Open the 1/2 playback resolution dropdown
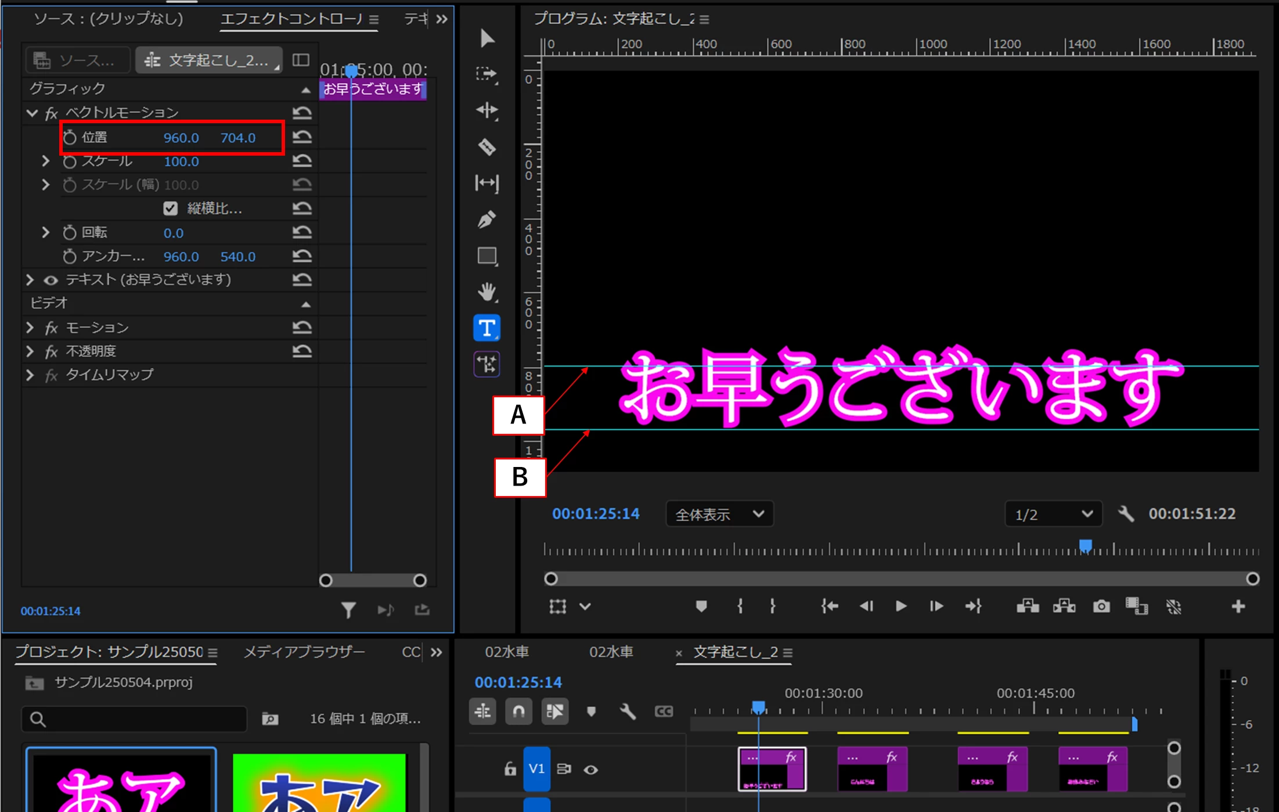 pos(1053,515)
